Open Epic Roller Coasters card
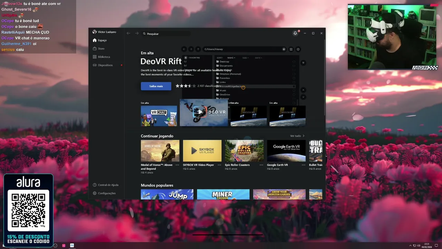Viewport: 442px width, 249px height. coord(244,151)
